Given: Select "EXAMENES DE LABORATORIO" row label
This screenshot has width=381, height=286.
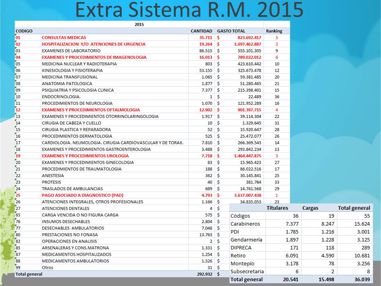Looking at the screenshot, I should click(x=71, y=50).
